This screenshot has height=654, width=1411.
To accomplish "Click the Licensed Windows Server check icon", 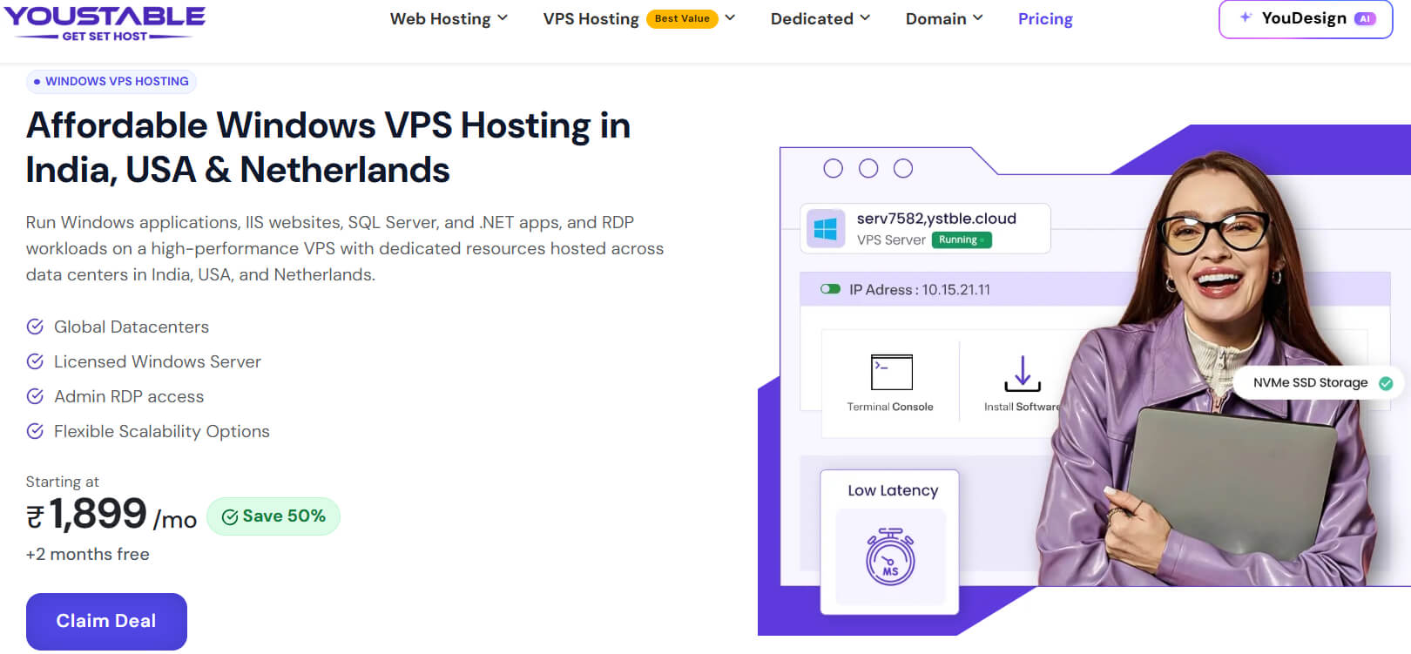I will [35, 361].
